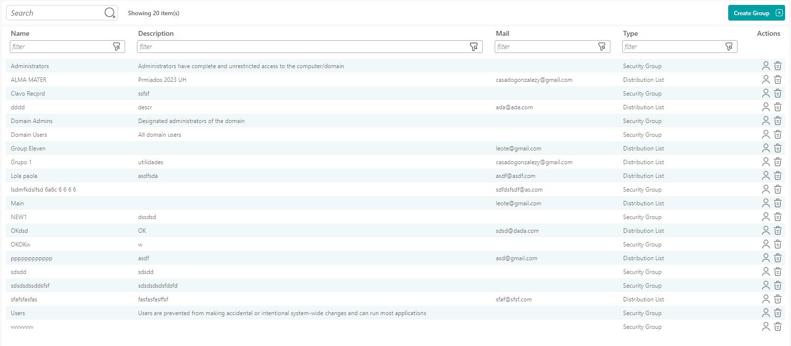Click trash icon for OKdsd group
This screenshot has height=346, width=791.
(x=778, y=230)
